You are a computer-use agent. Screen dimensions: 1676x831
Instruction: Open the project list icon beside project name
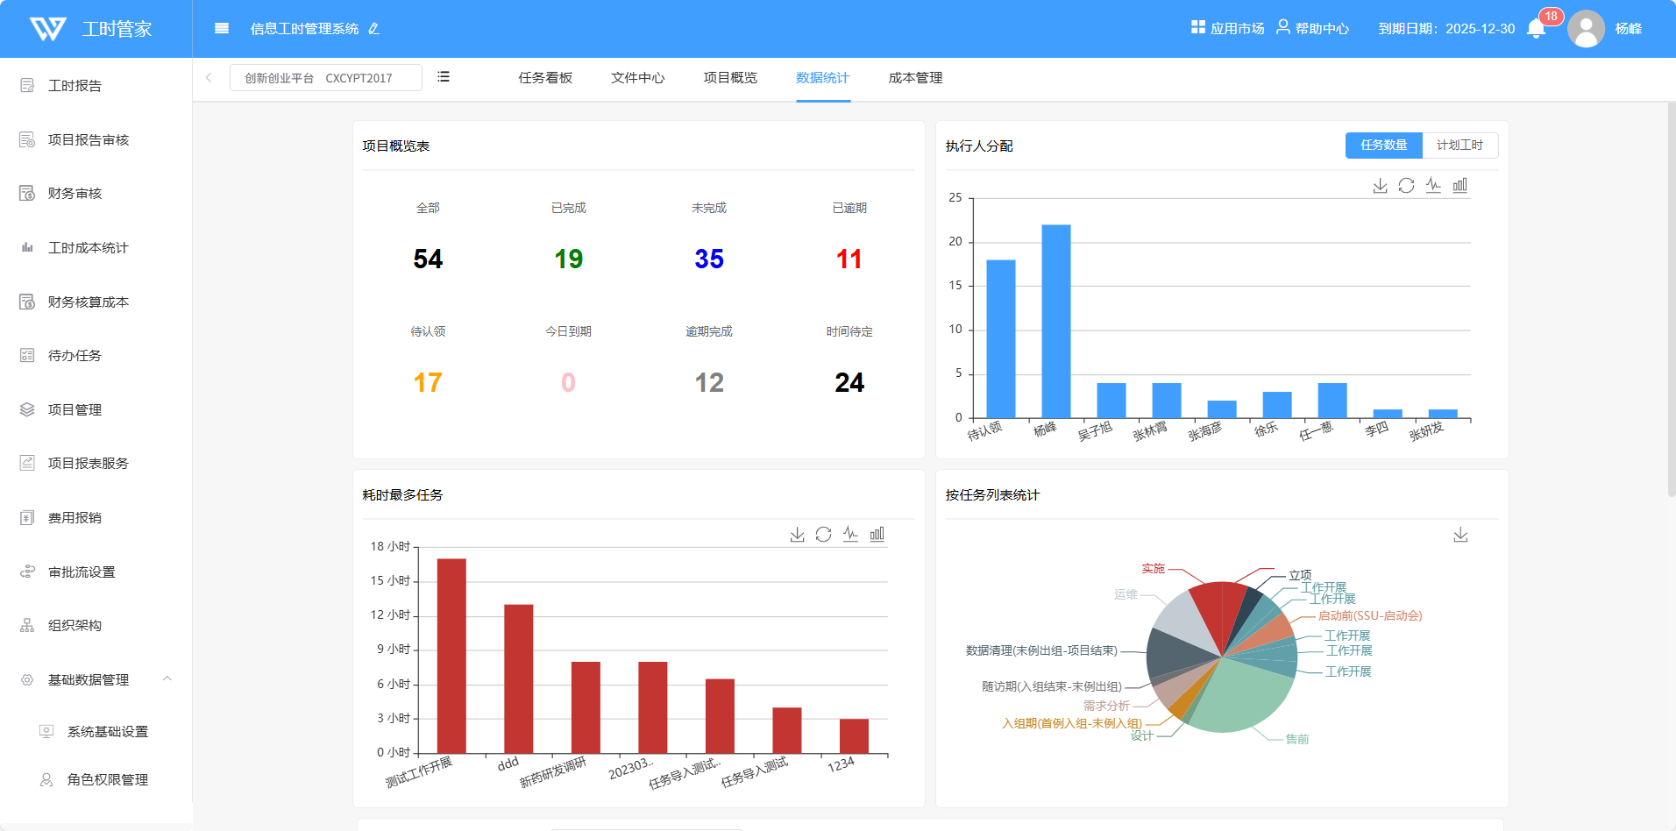pos(444,77)
